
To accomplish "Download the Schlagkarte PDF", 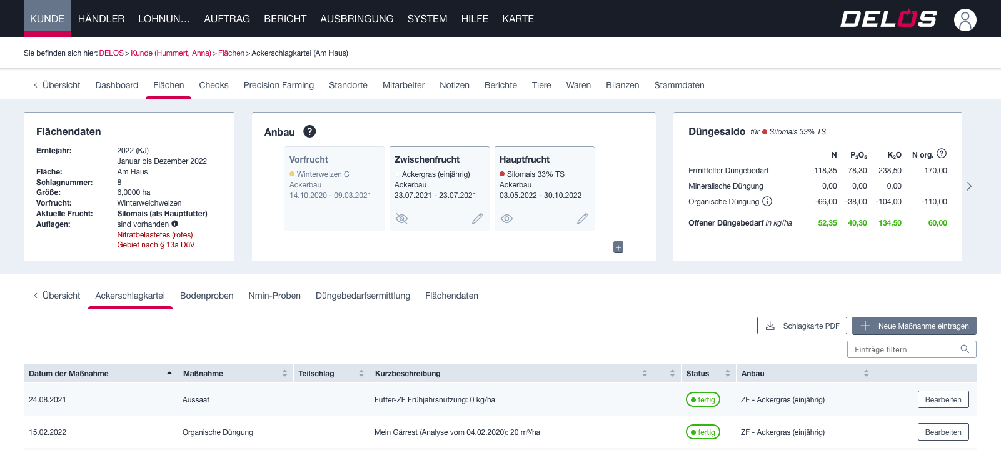I will click(x=802, y=326).
